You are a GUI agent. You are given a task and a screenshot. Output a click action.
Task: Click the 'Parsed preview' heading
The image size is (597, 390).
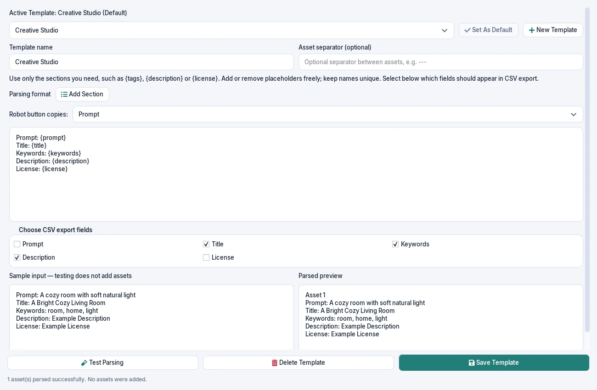tap(321, 276)
